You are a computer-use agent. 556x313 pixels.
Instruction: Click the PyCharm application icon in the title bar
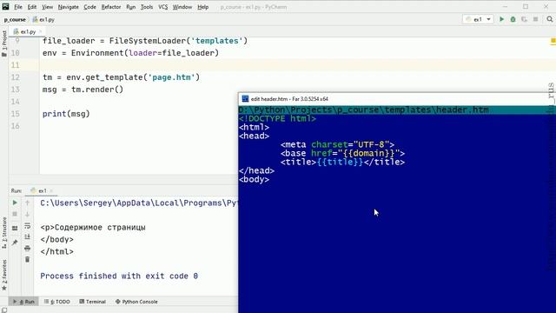click(5, 6)
